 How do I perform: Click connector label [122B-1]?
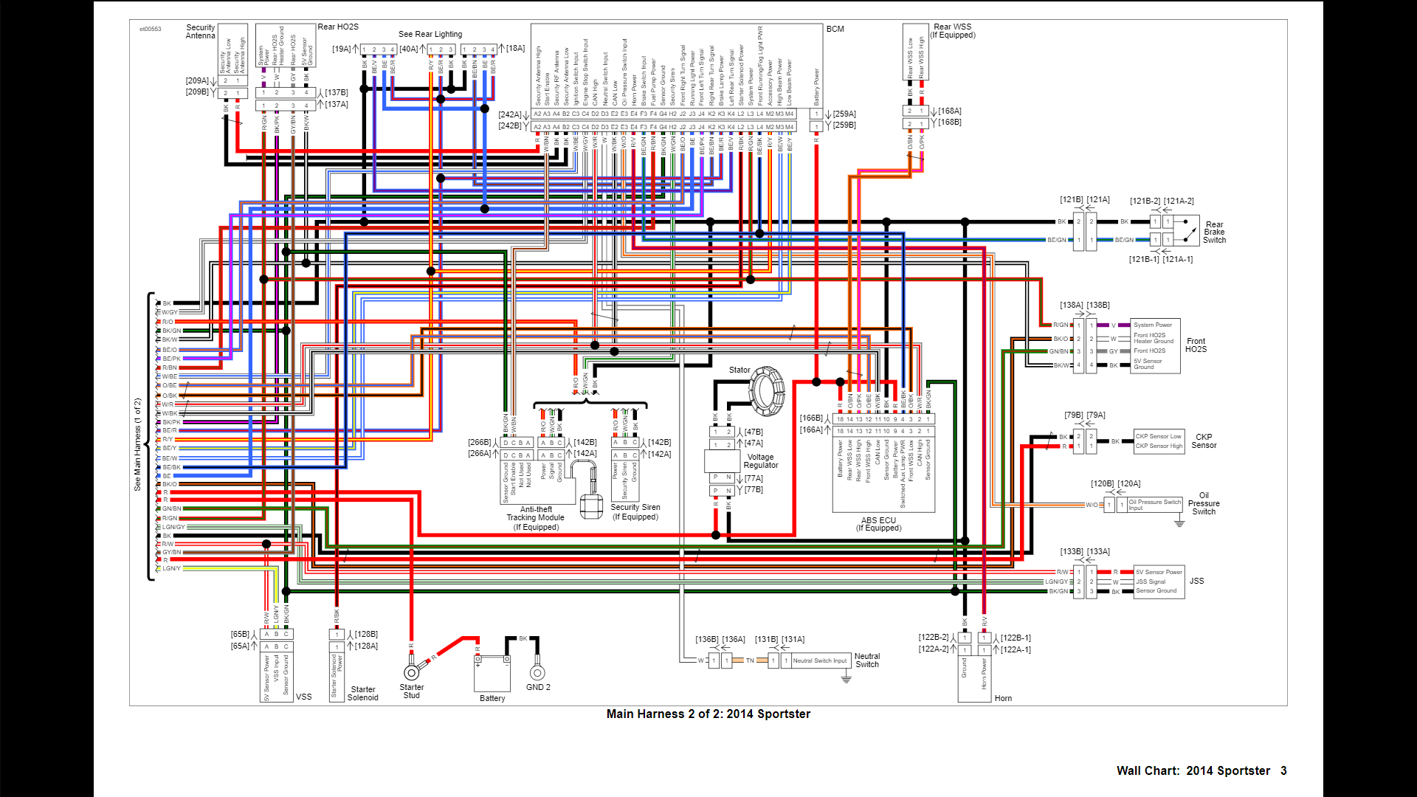tap(1016, 638)
